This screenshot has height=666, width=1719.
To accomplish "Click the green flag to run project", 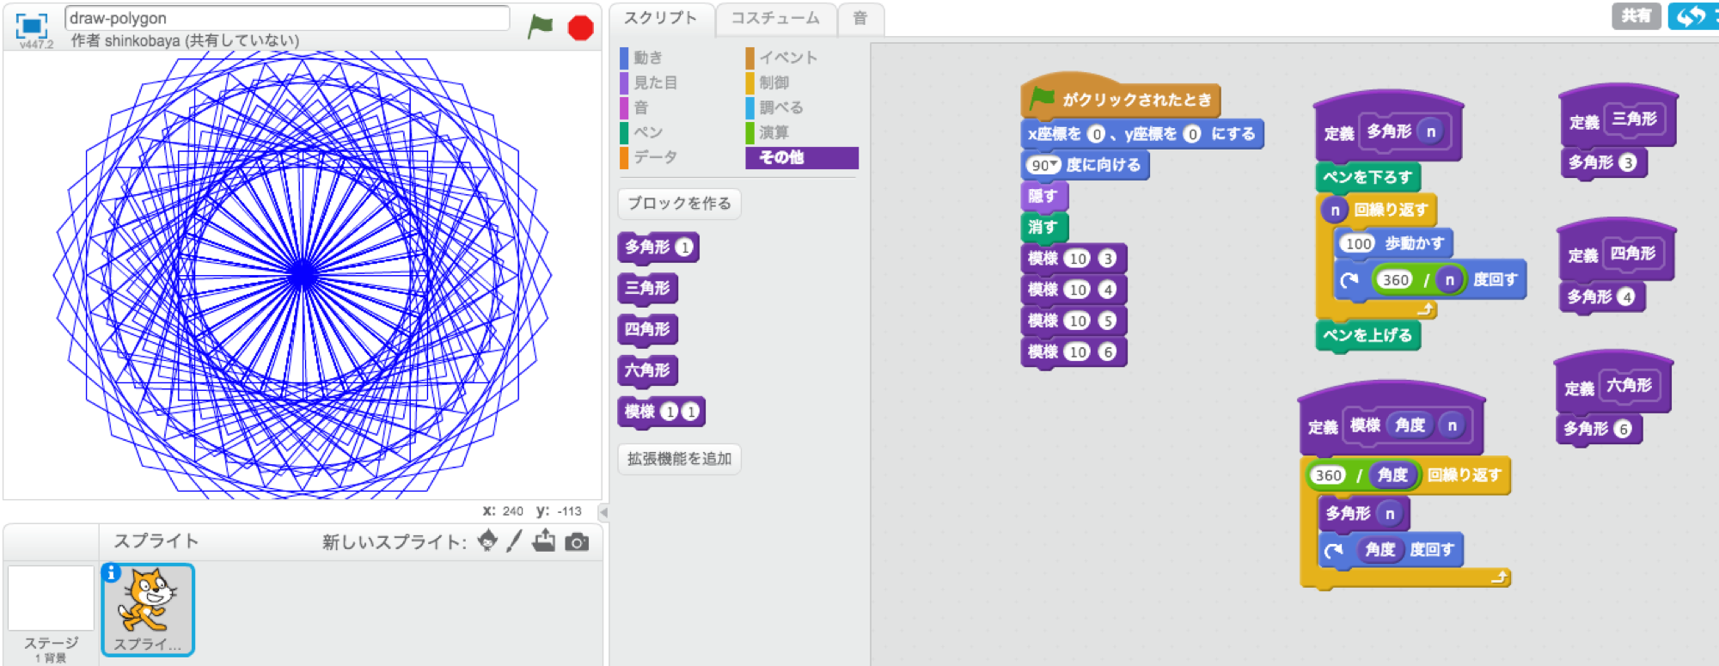I will [540, 27].
